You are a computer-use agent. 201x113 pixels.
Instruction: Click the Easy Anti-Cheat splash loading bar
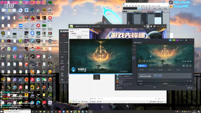click(x=101, y=74)
